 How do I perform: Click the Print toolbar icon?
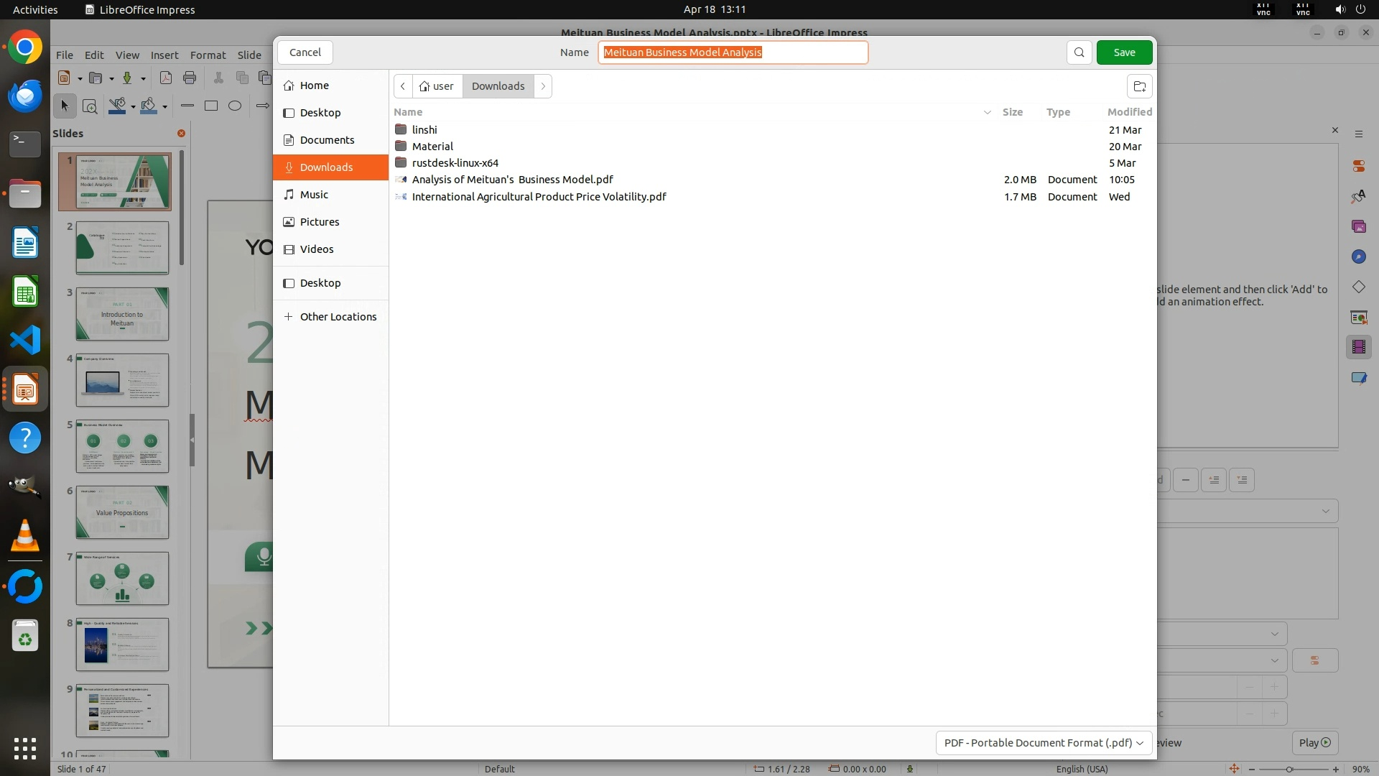pyautogui.click(x=190, y=78)
